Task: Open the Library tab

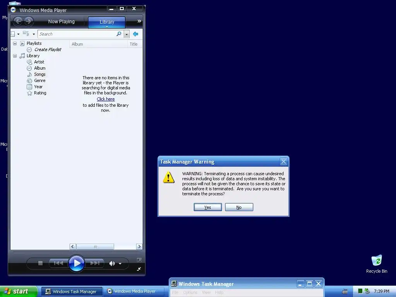Action: pyautogui.click(x=107, y=22)
